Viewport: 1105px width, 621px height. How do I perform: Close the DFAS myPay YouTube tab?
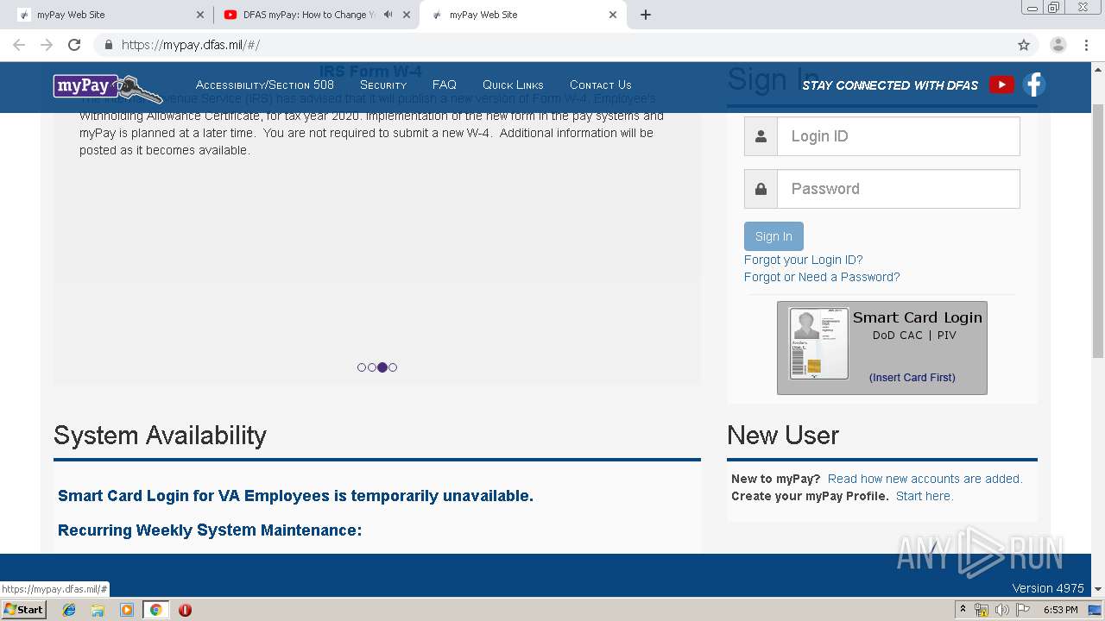click(407, 15)
